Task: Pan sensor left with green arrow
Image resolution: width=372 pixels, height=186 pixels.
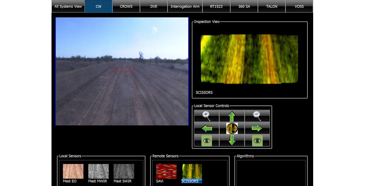Action: click(x=206, y=128)
